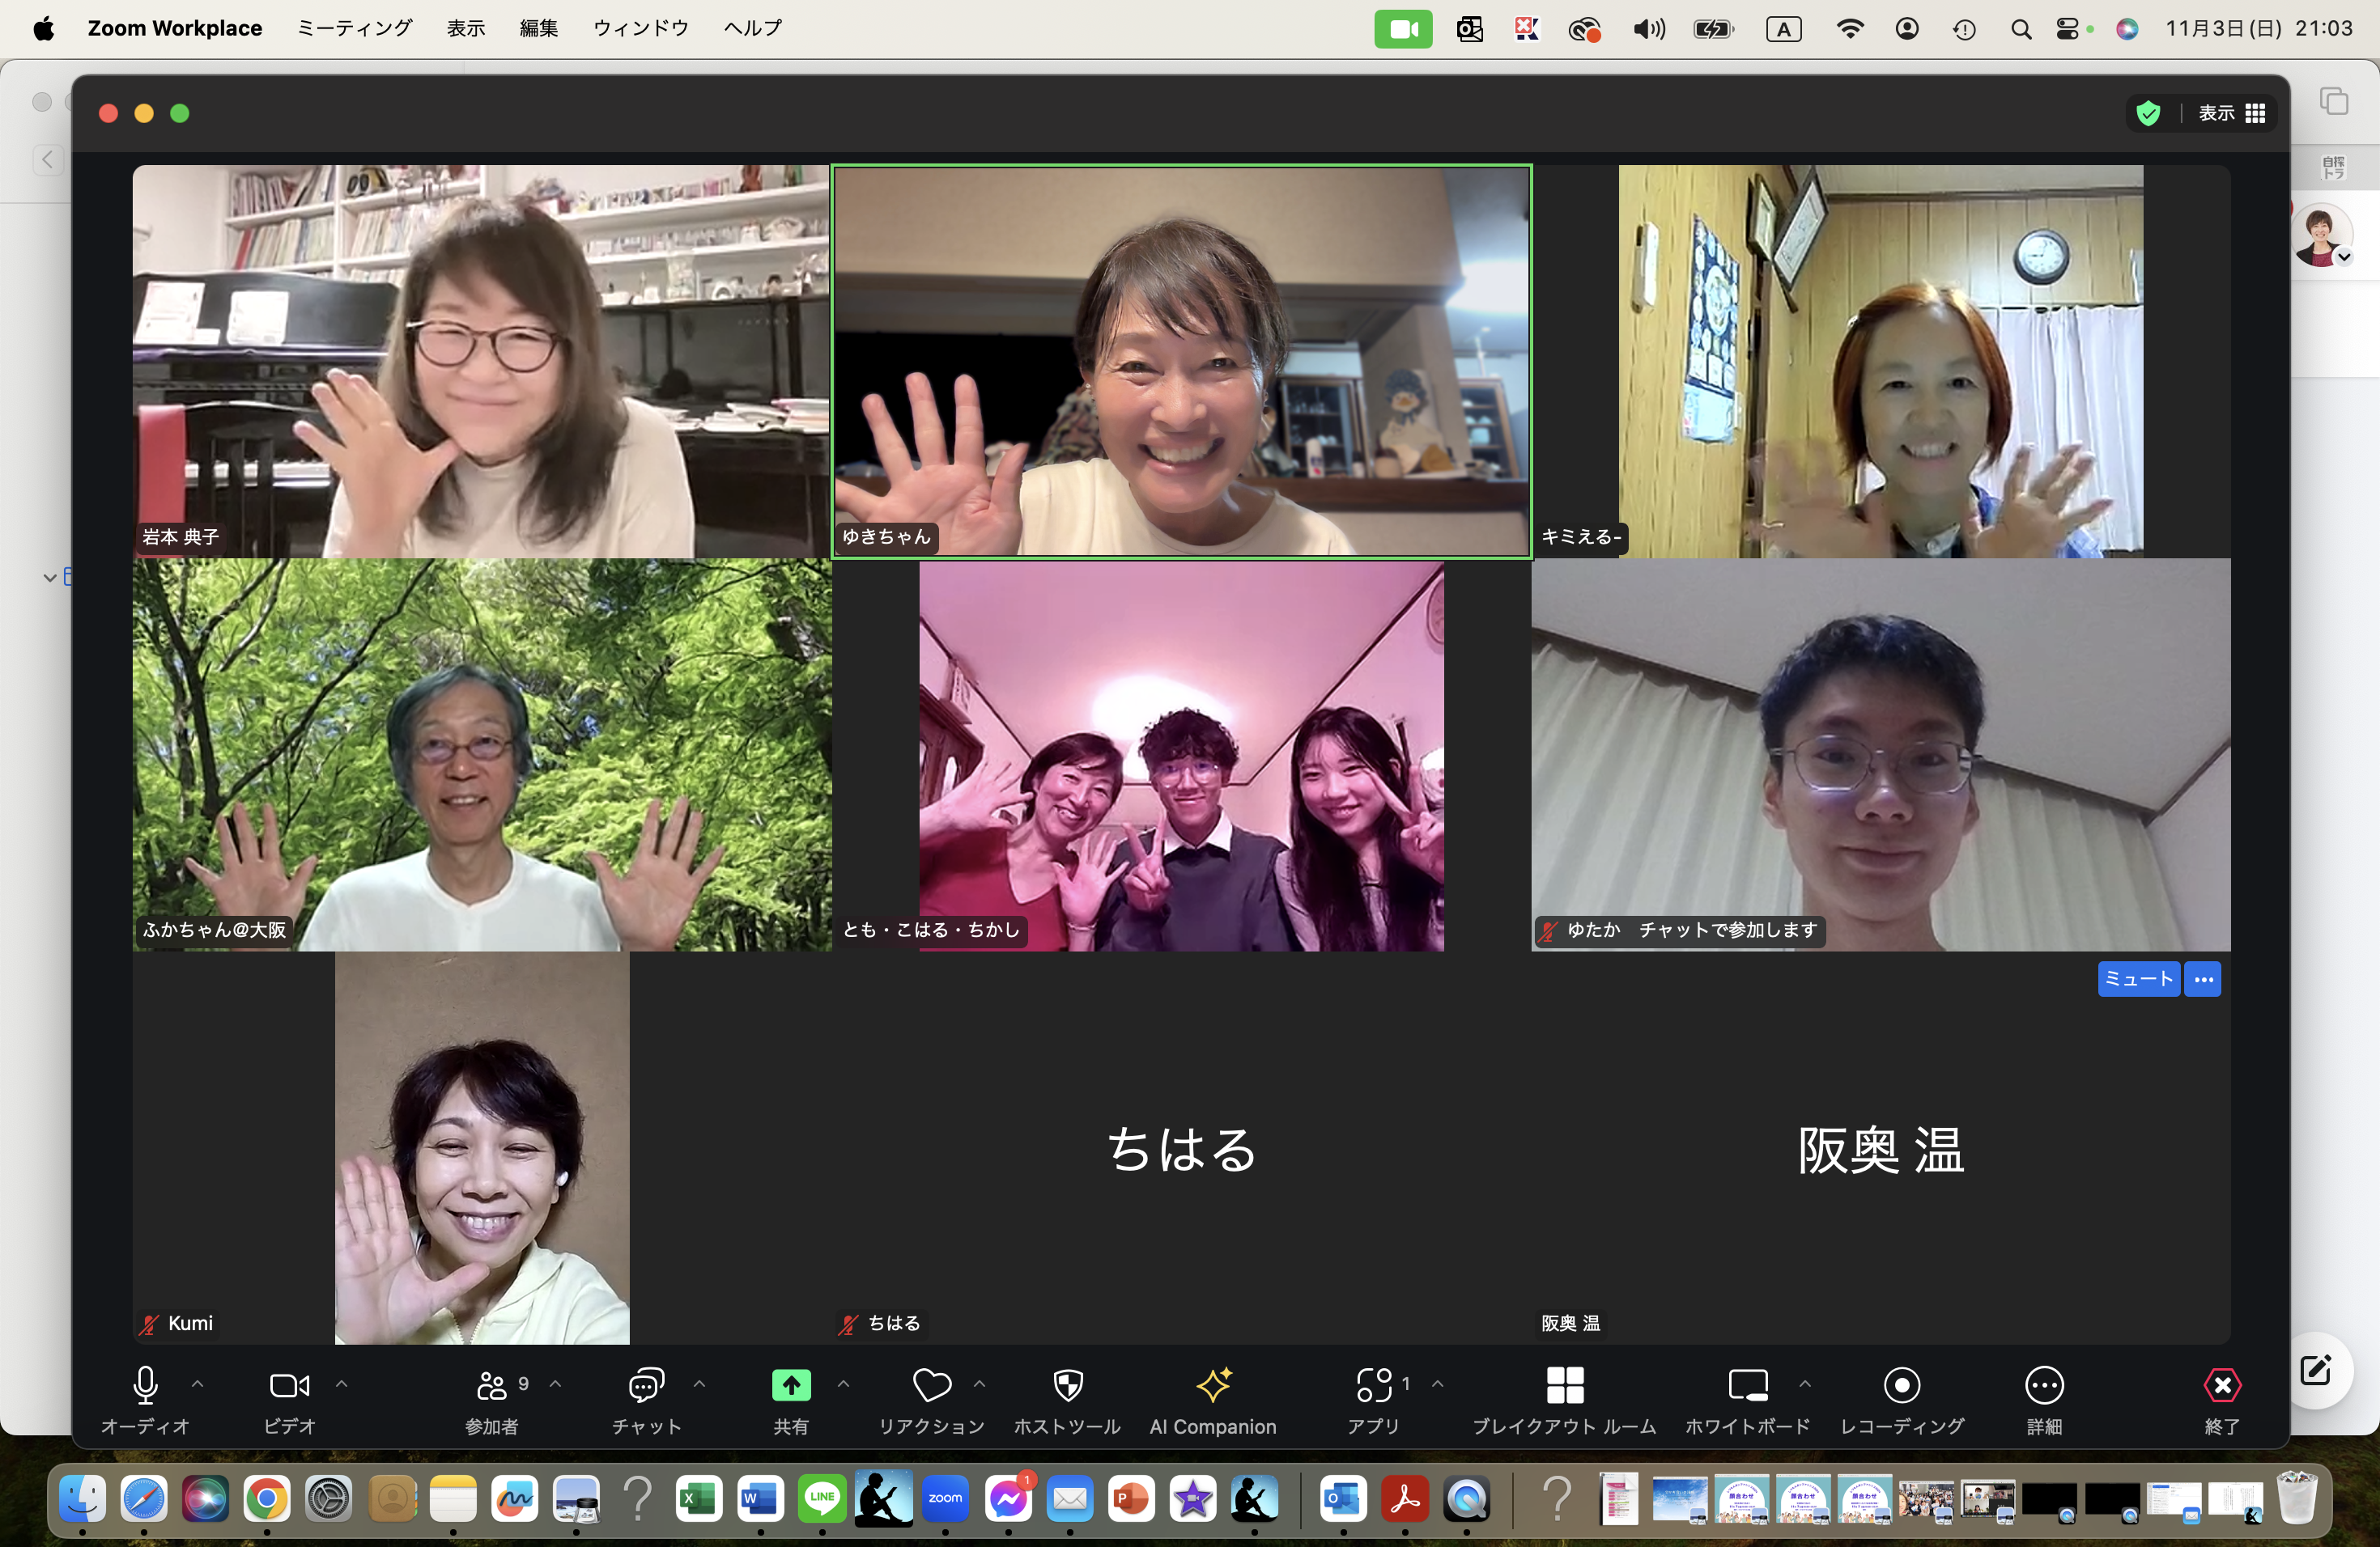Image resolution: width=2380 pixels, height=1547 pixels.
Task: Expand the share options chevron
Action: pyautogui.click(x=844, y=1384)
